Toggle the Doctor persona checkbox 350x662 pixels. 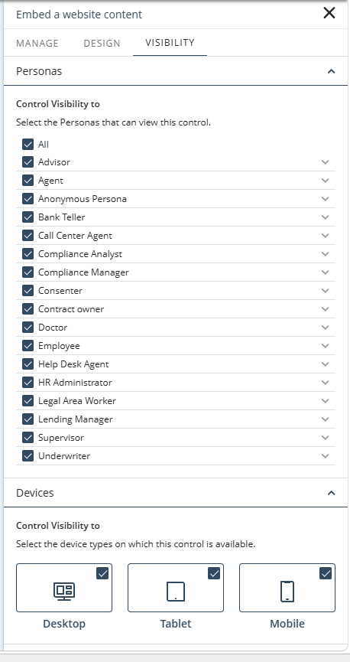(x=28, y=328)
